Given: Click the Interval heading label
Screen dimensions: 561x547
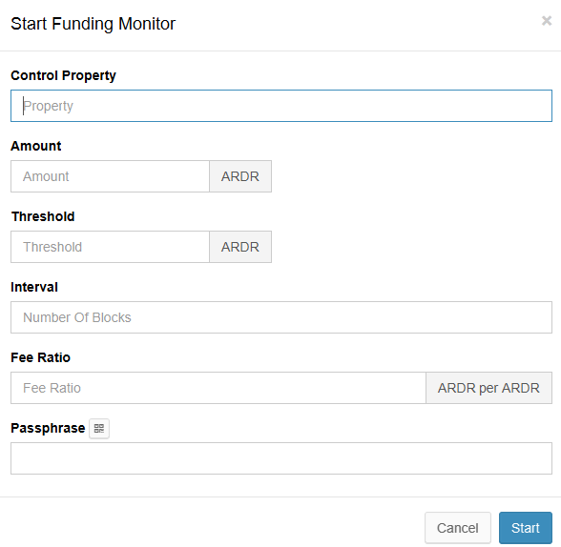Looking at the screenshot, I should [34, 287].
